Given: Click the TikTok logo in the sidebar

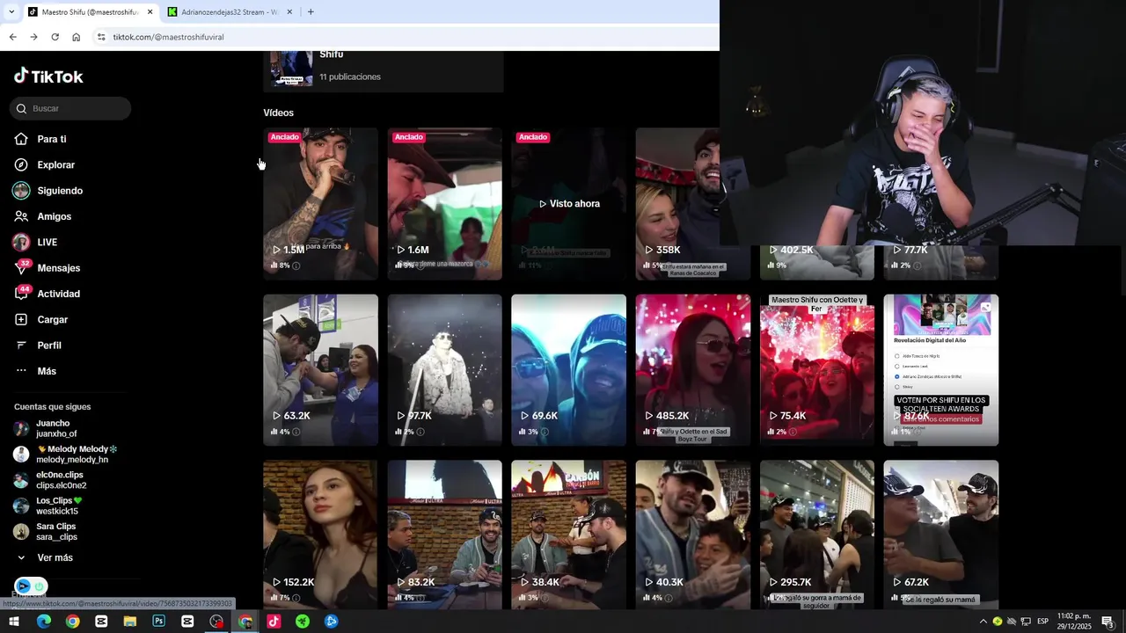Looking at the screenshot, I should (x=48, y=76).
